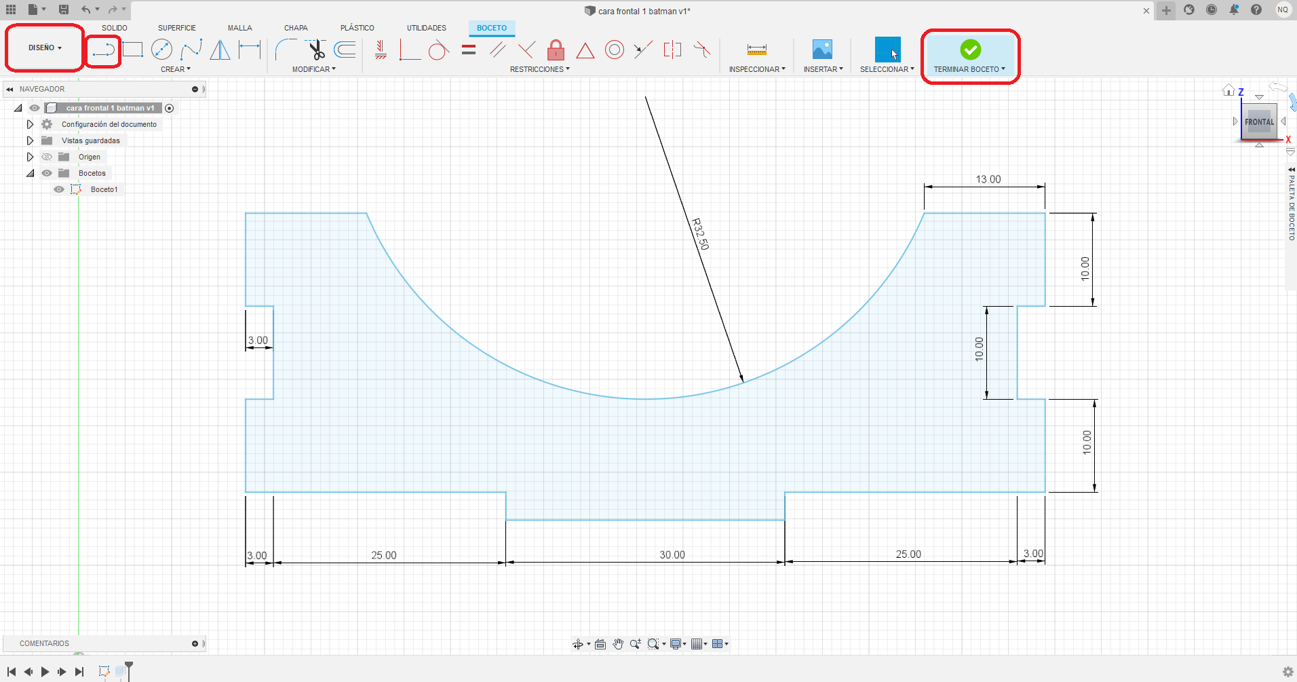Switch to the SUPERFICIE tab

[x=177, y=28]
